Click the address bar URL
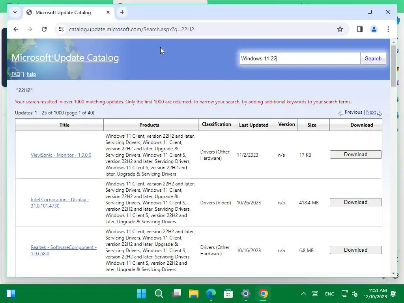 click(x=131, y=29)
